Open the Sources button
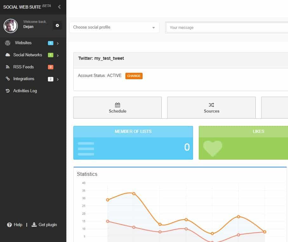 (211, 107)
